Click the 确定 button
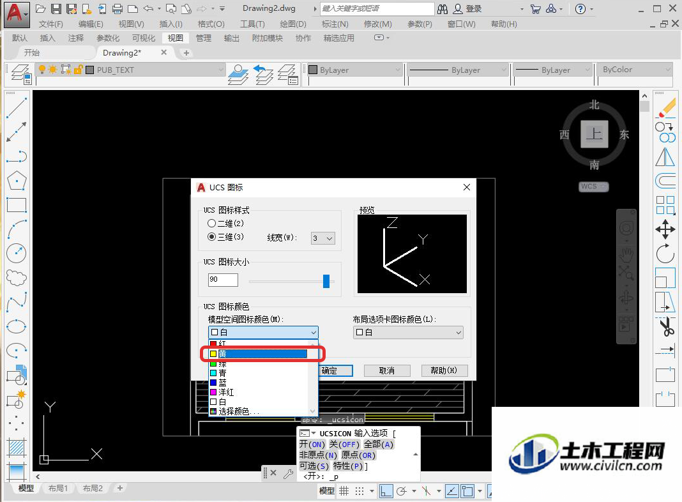The width and height of the screenshot is (682, 502). click(x=335, y=370)
